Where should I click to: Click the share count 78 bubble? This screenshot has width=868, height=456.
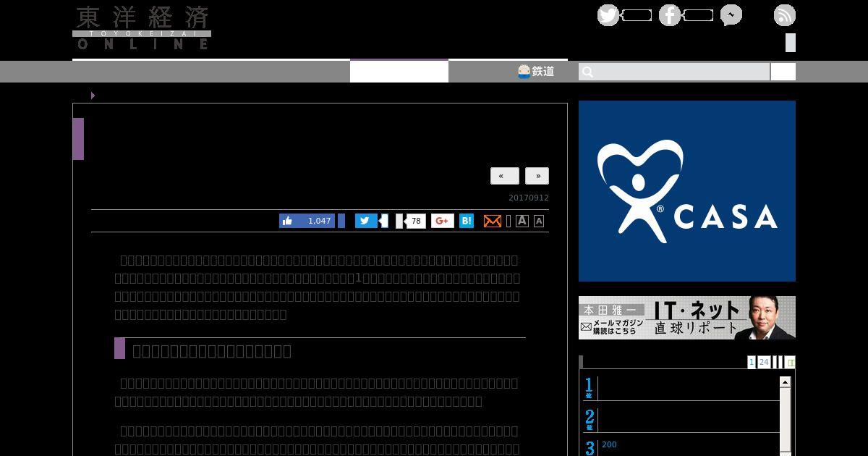coord(415,221)
